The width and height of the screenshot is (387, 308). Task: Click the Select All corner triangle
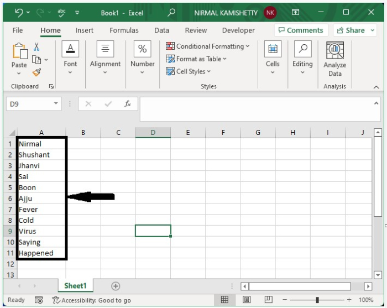point(12,133)
